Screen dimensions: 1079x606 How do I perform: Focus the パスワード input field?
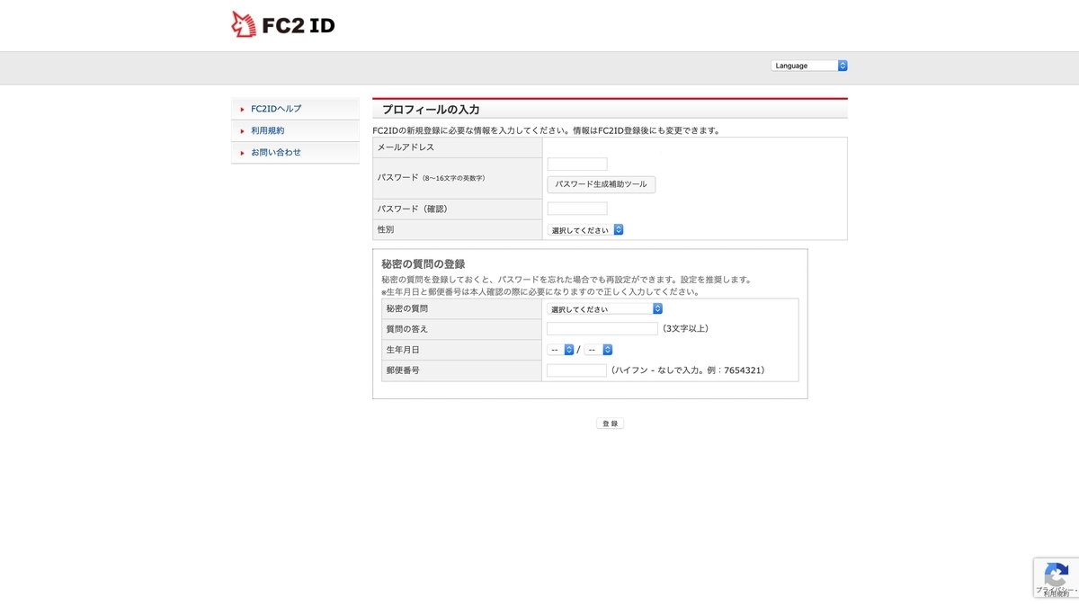(x=577, y=165)
